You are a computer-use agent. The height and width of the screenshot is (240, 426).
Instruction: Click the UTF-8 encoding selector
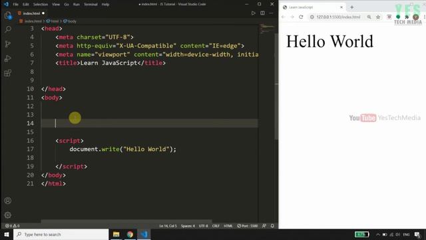pyautogui.click(x=203, y=226)
